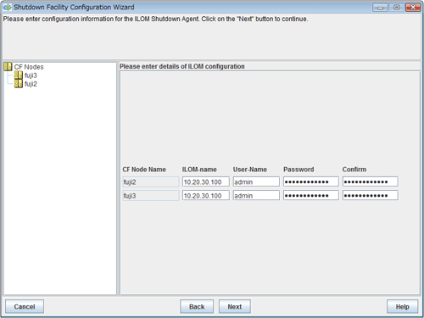424x318 pixels.
Task: Click the ILOM-name field for fuji2
Action: (206, 181)
